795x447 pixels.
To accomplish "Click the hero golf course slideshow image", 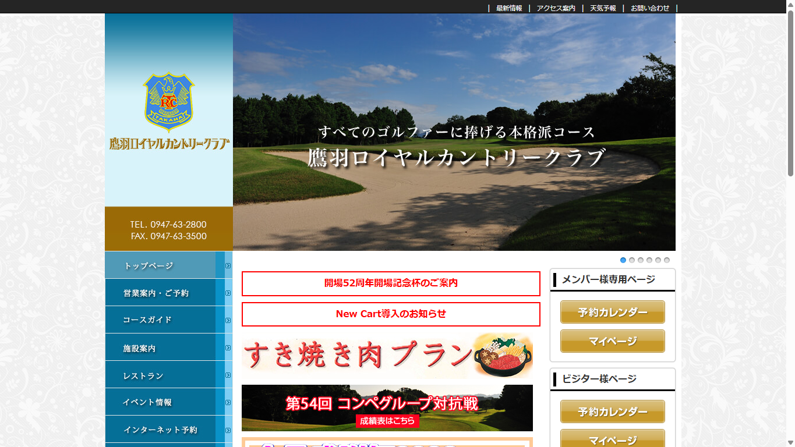I will tap(454, 132).
